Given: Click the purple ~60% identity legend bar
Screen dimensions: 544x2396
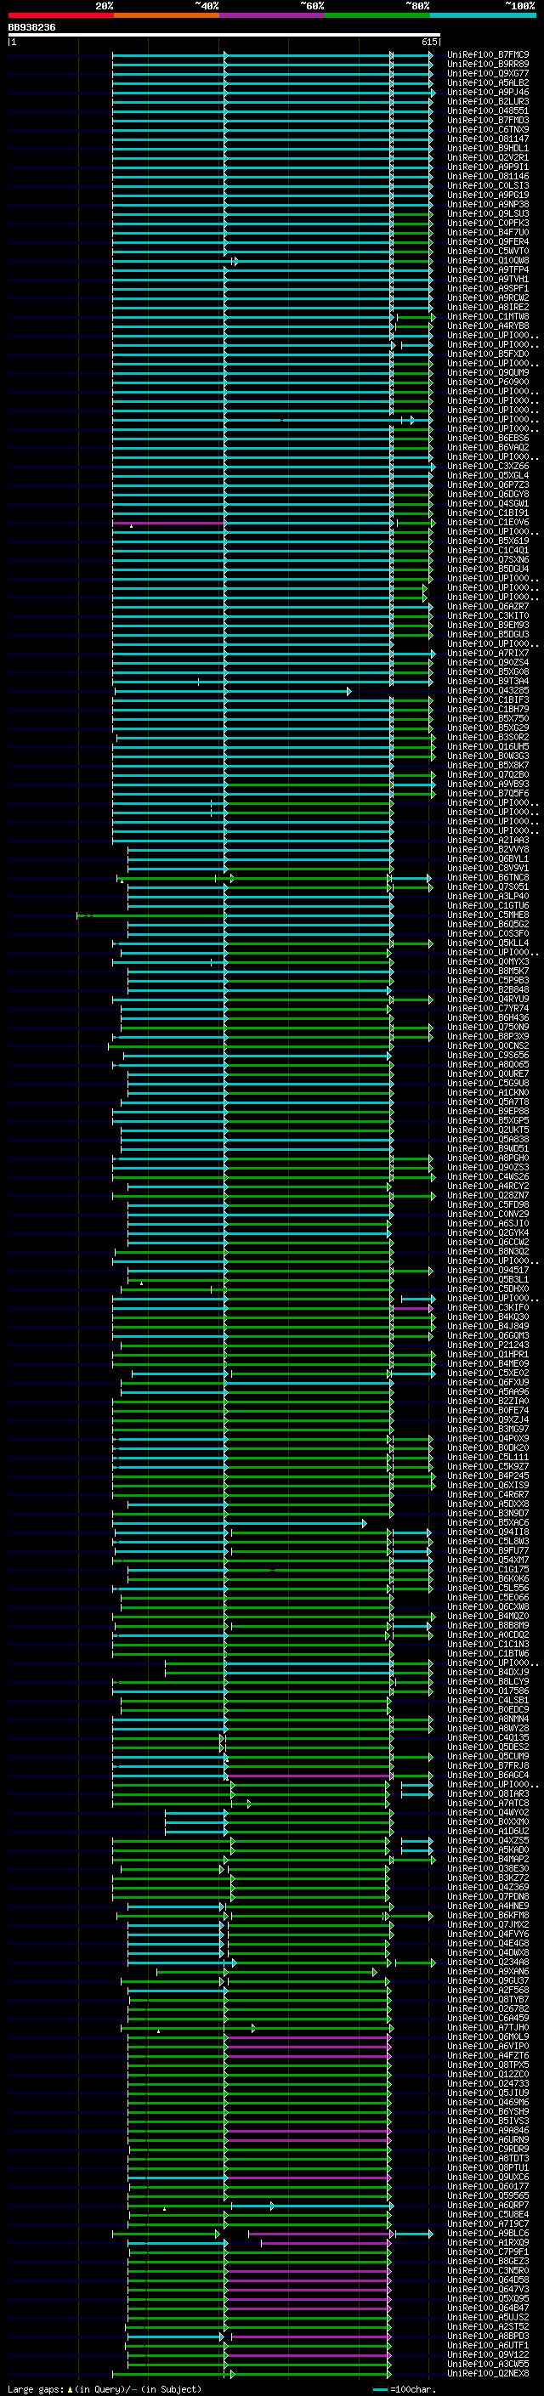Looking at the screenshot, I should [271, 15].
